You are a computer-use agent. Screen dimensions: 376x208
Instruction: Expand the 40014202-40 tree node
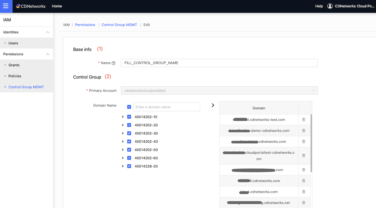pos(123,141)
